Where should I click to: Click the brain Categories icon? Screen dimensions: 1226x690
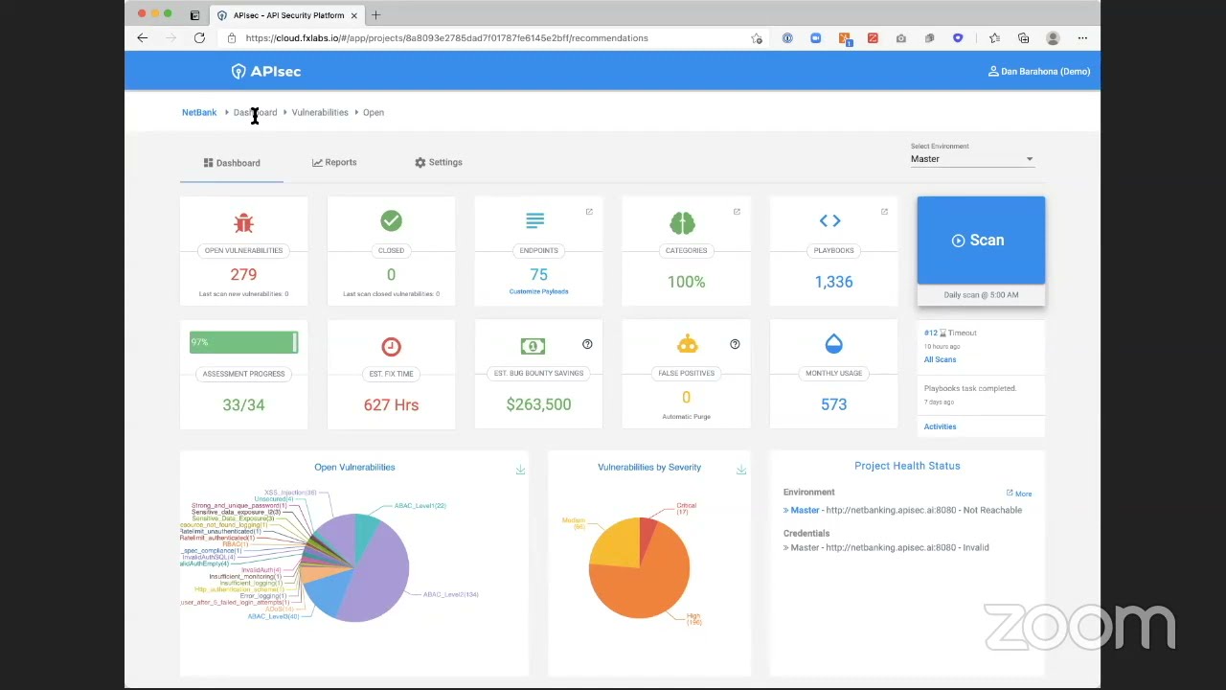click(682, 222)
